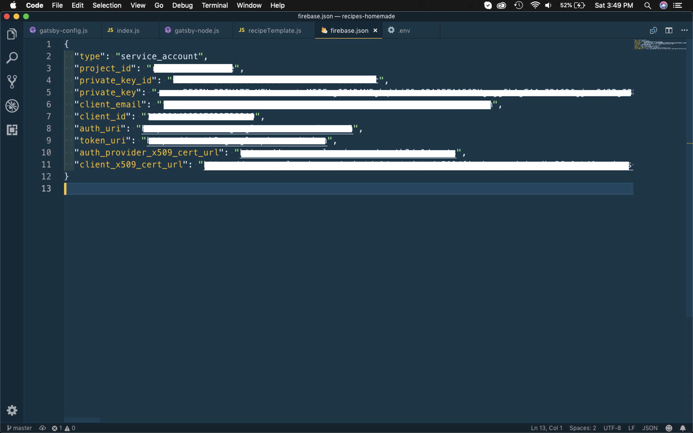The height and width of the screenshot is (433, 693).
Task: Change the LF end-of-line sequence
Action: tap(632, 428)
